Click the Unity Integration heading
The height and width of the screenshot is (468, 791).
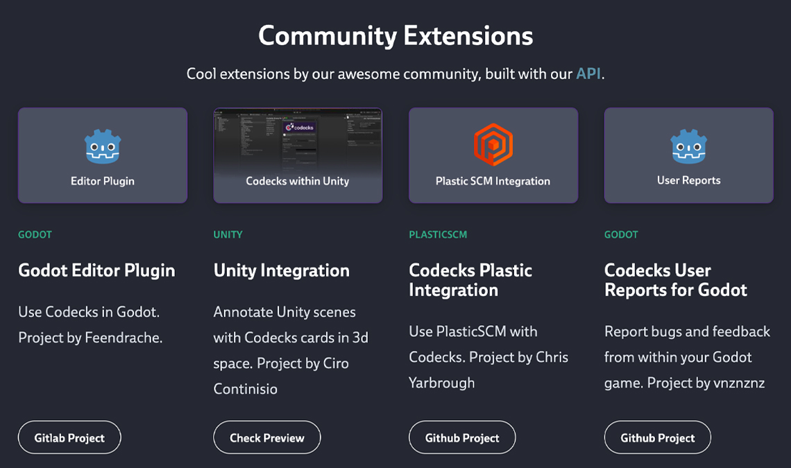[282, 271]
